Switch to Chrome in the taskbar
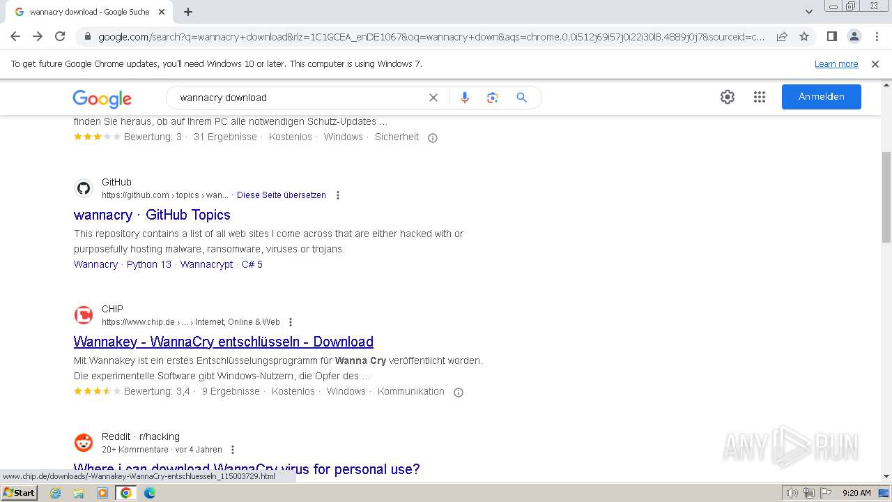Viewport: 892px width, 502px height. [x=126, y=493]
